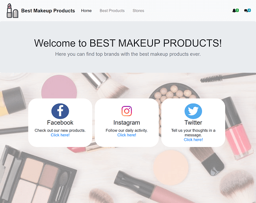Image resolution: width=256 pixels, height=203 pixels.
Task: Click the lipstick logo icon
Action: coord(12,11)
